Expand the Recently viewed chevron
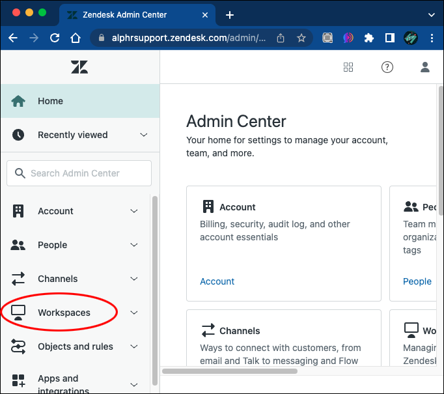 [144, 135]
